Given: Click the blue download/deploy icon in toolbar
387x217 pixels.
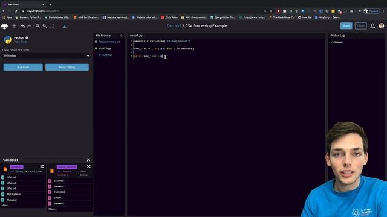Looking at the screenshot, I should pos(65,27).
